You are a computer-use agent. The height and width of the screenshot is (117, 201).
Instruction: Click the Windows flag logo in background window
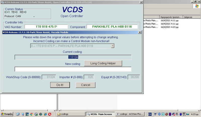point(197,6)
